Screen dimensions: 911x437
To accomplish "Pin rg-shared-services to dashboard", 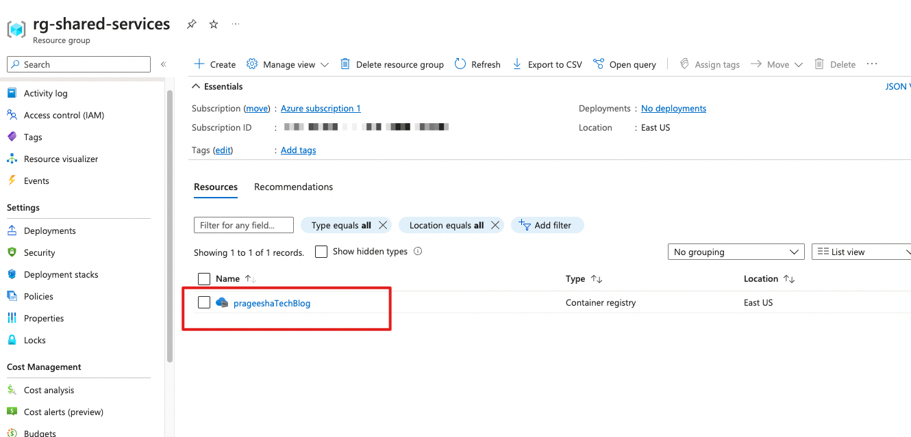I will point(191,23).
